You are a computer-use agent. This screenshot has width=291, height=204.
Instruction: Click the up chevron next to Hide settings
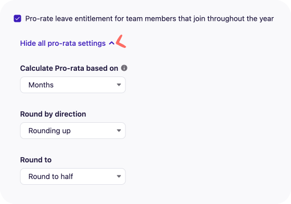(x=111, y=43)
